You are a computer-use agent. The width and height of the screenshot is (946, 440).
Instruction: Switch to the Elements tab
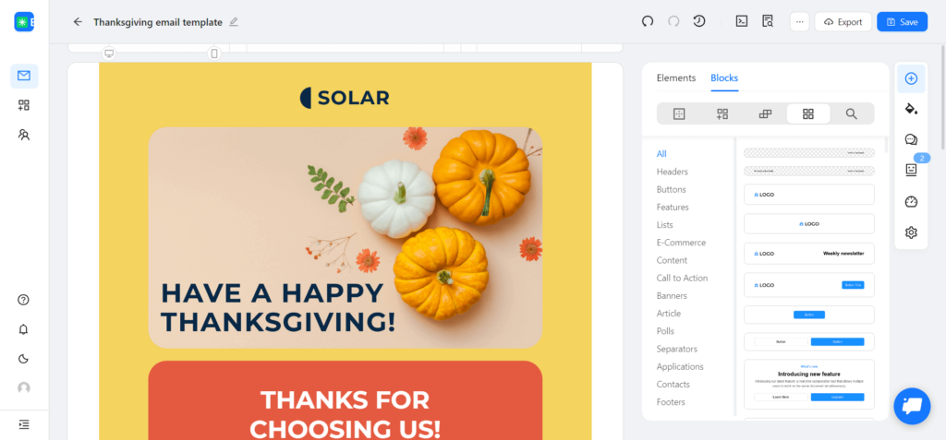click(675, 77)
